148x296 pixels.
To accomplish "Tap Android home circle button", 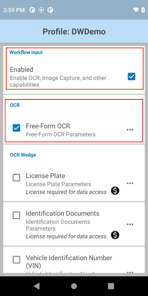I will pos(74,286).
